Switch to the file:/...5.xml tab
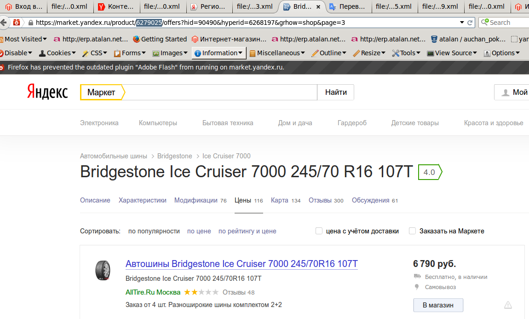 (394, 6)
